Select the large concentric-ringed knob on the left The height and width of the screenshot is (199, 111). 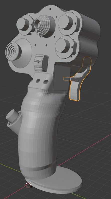[x=13, y=51]
